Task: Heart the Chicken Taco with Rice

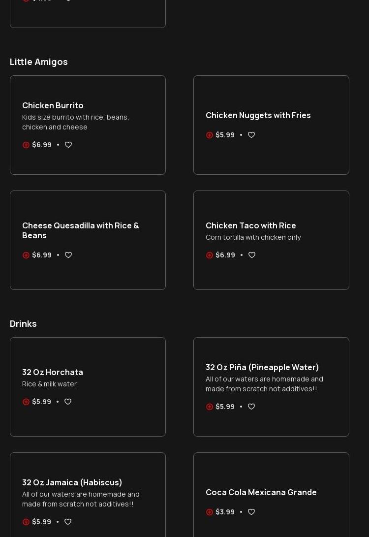Action: (252, 255)
